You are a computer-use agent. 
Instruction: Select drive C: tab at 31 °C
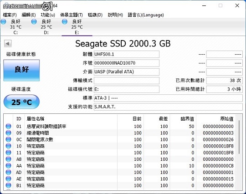pos(15,27)
